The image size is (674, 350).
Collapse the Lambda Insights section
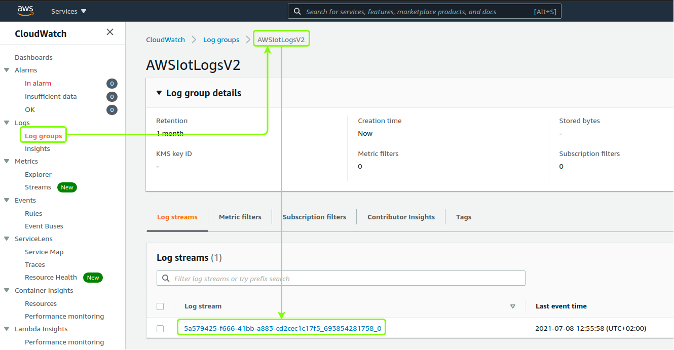7,329
